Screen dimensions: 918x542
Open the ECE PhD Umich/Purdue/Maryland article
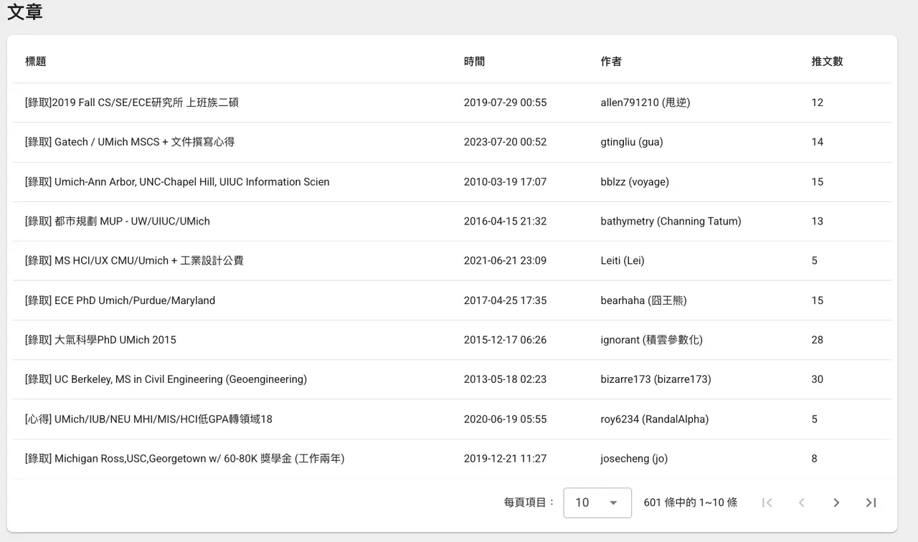120,300
